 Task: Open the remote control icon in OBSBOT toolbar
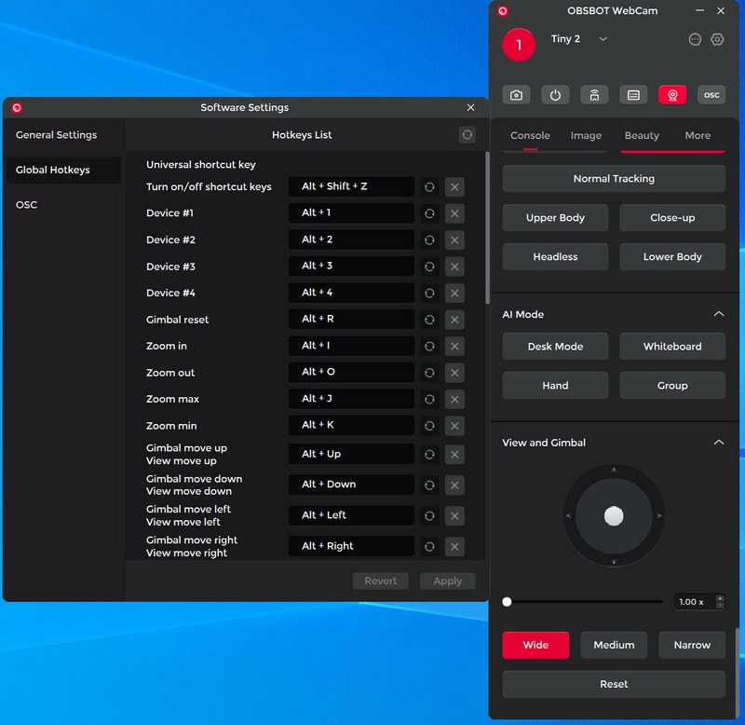coord(594,95)
